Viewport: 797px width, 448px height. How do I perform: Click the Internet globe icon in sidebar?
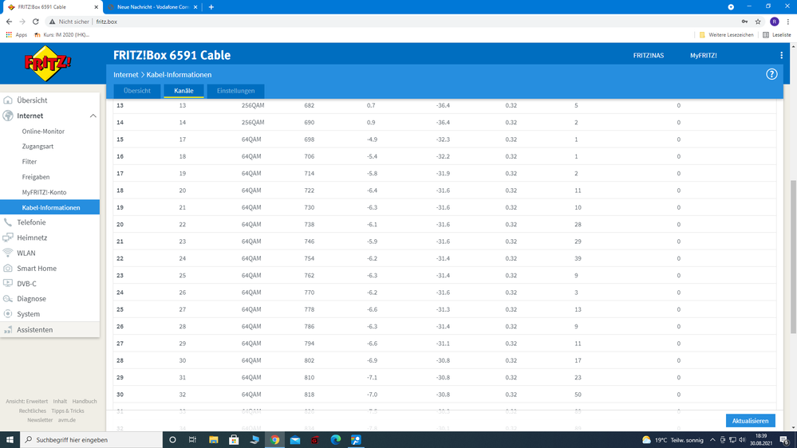(x=8, y=116)
